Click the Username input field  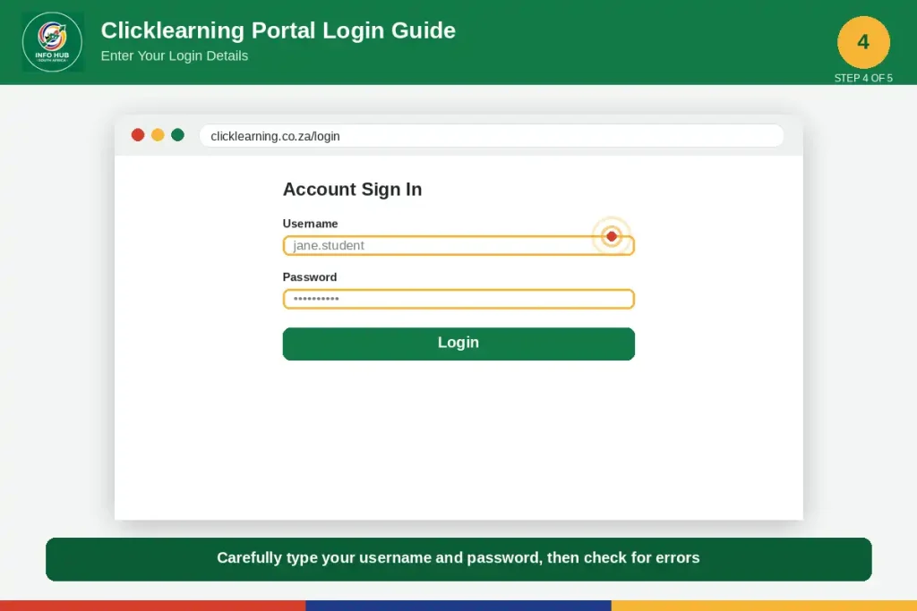coord(458,245)
